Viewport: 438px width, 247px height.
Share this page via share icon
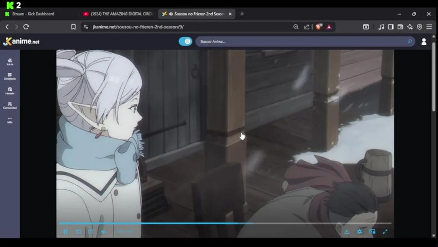[x=307, y=27]
